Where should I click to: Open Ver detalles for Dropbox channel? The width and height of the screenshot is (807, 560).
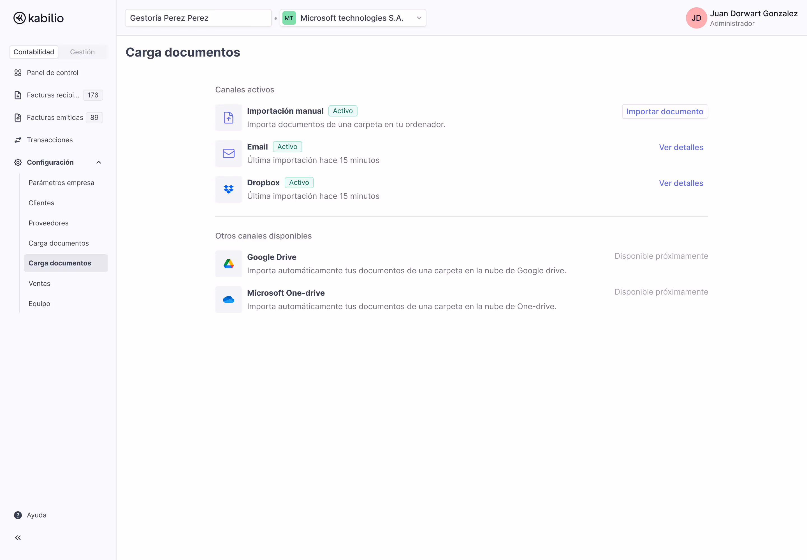tap(681, 183)
